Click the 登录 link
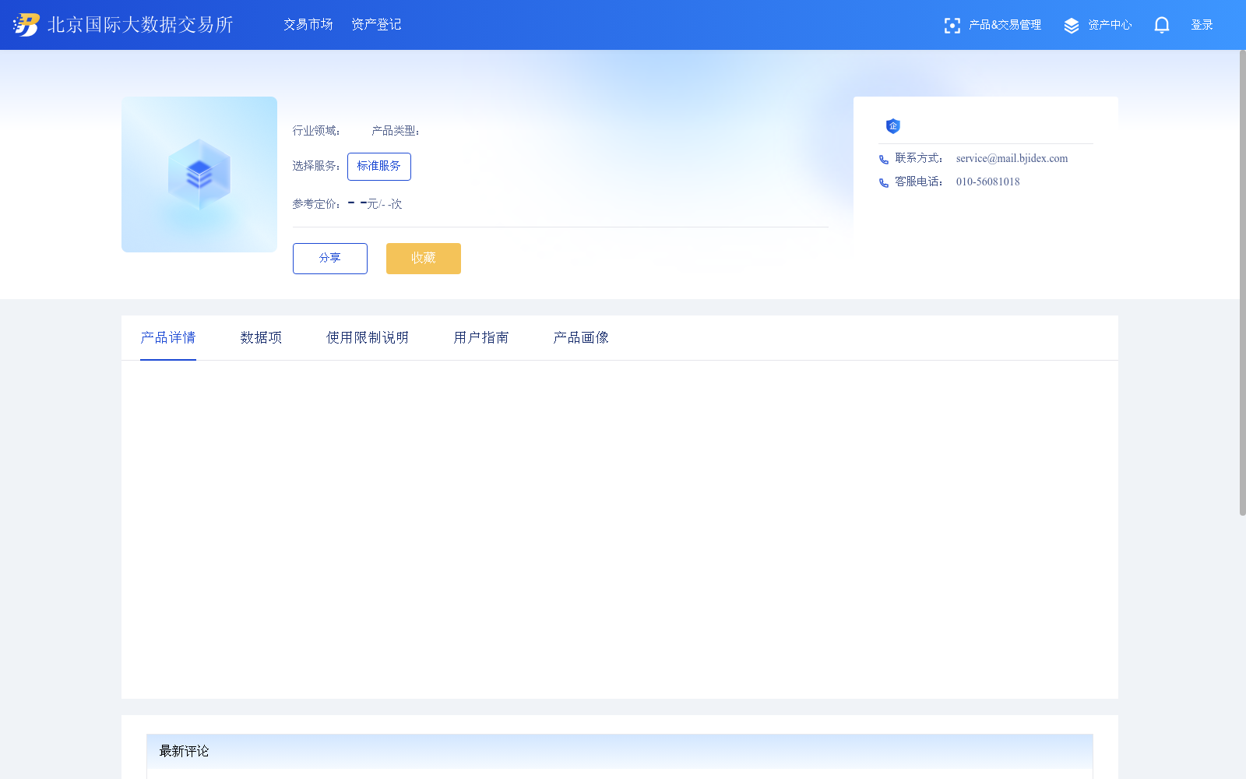 coord(1202,24)
